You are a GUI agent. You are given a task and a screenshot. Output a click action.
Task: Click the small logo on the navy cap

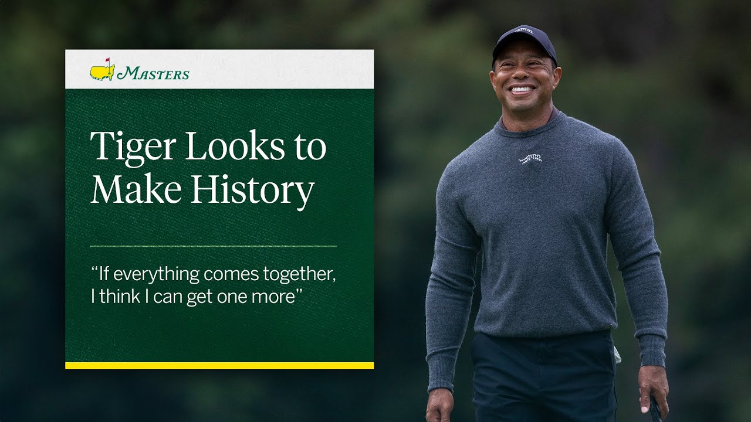(x=524, y=30)
